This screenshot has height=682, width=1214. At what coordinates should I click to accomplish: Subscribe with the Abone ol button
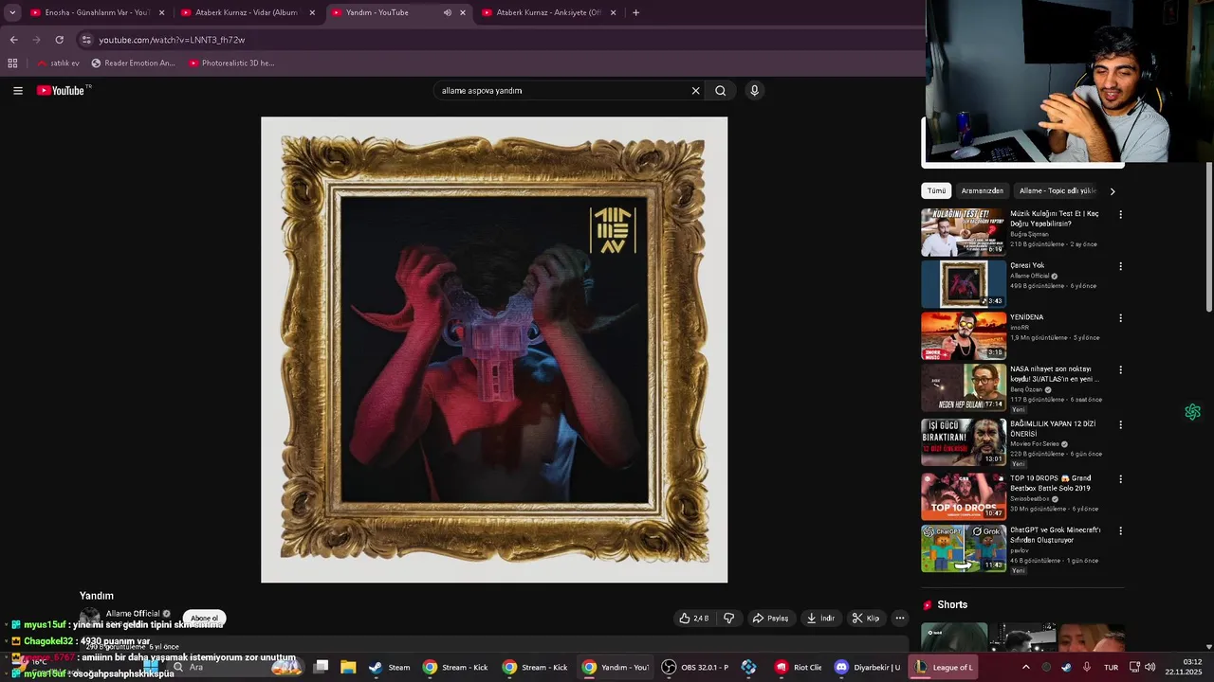pos(204,619)
